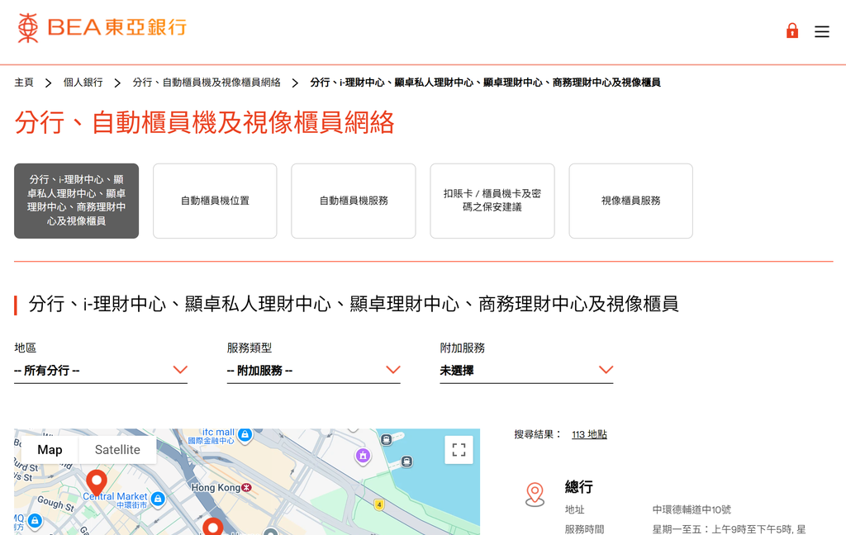Open the login padlock icon
This screenshot has width=846, height=535.
coord(792,31)
